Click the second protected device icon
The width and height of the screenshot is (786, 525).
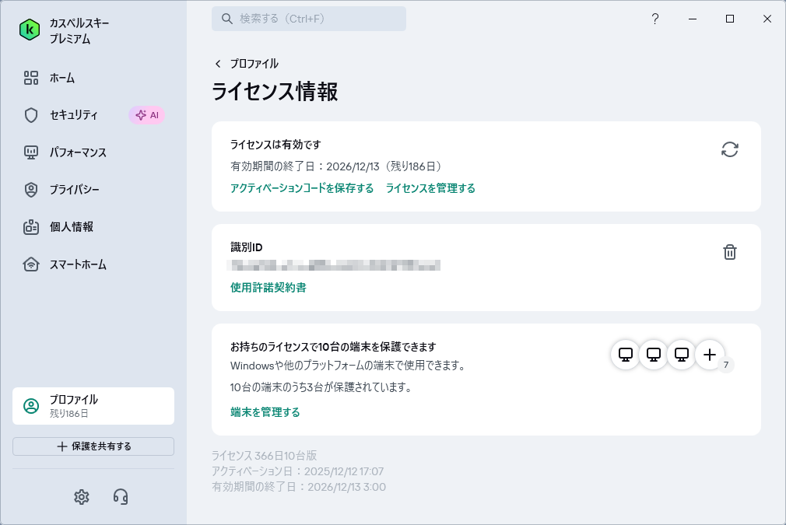(654, 355)
